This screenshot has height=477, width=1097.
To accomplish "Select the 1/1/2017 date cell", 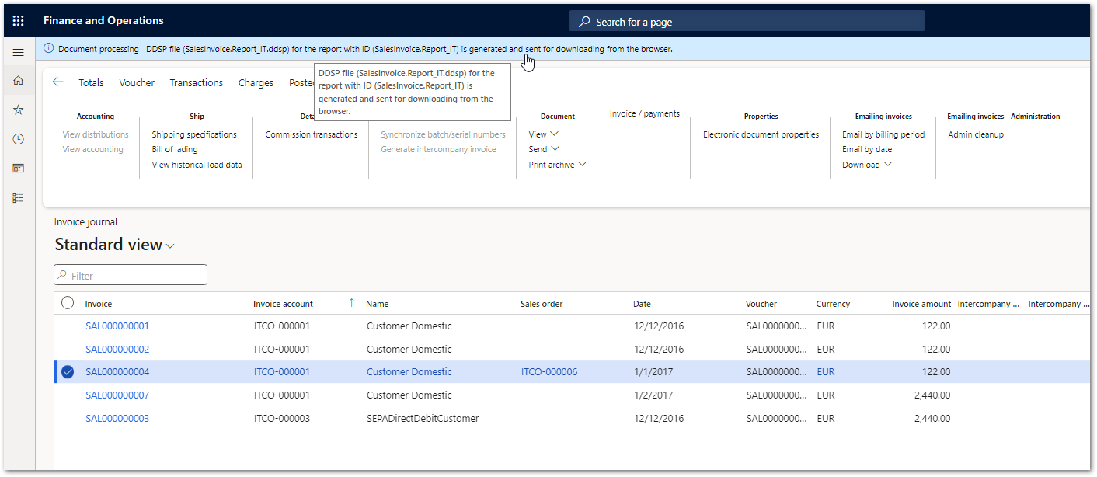I will tap(653, 372).
